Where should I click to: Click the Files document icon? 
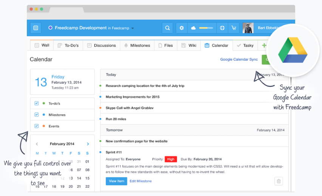[x=160, y=45]
